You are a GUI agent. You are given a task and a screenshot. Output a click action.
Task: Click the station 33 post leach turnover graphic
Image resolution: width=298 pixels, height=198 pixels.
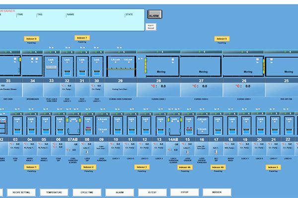(51, 66)
